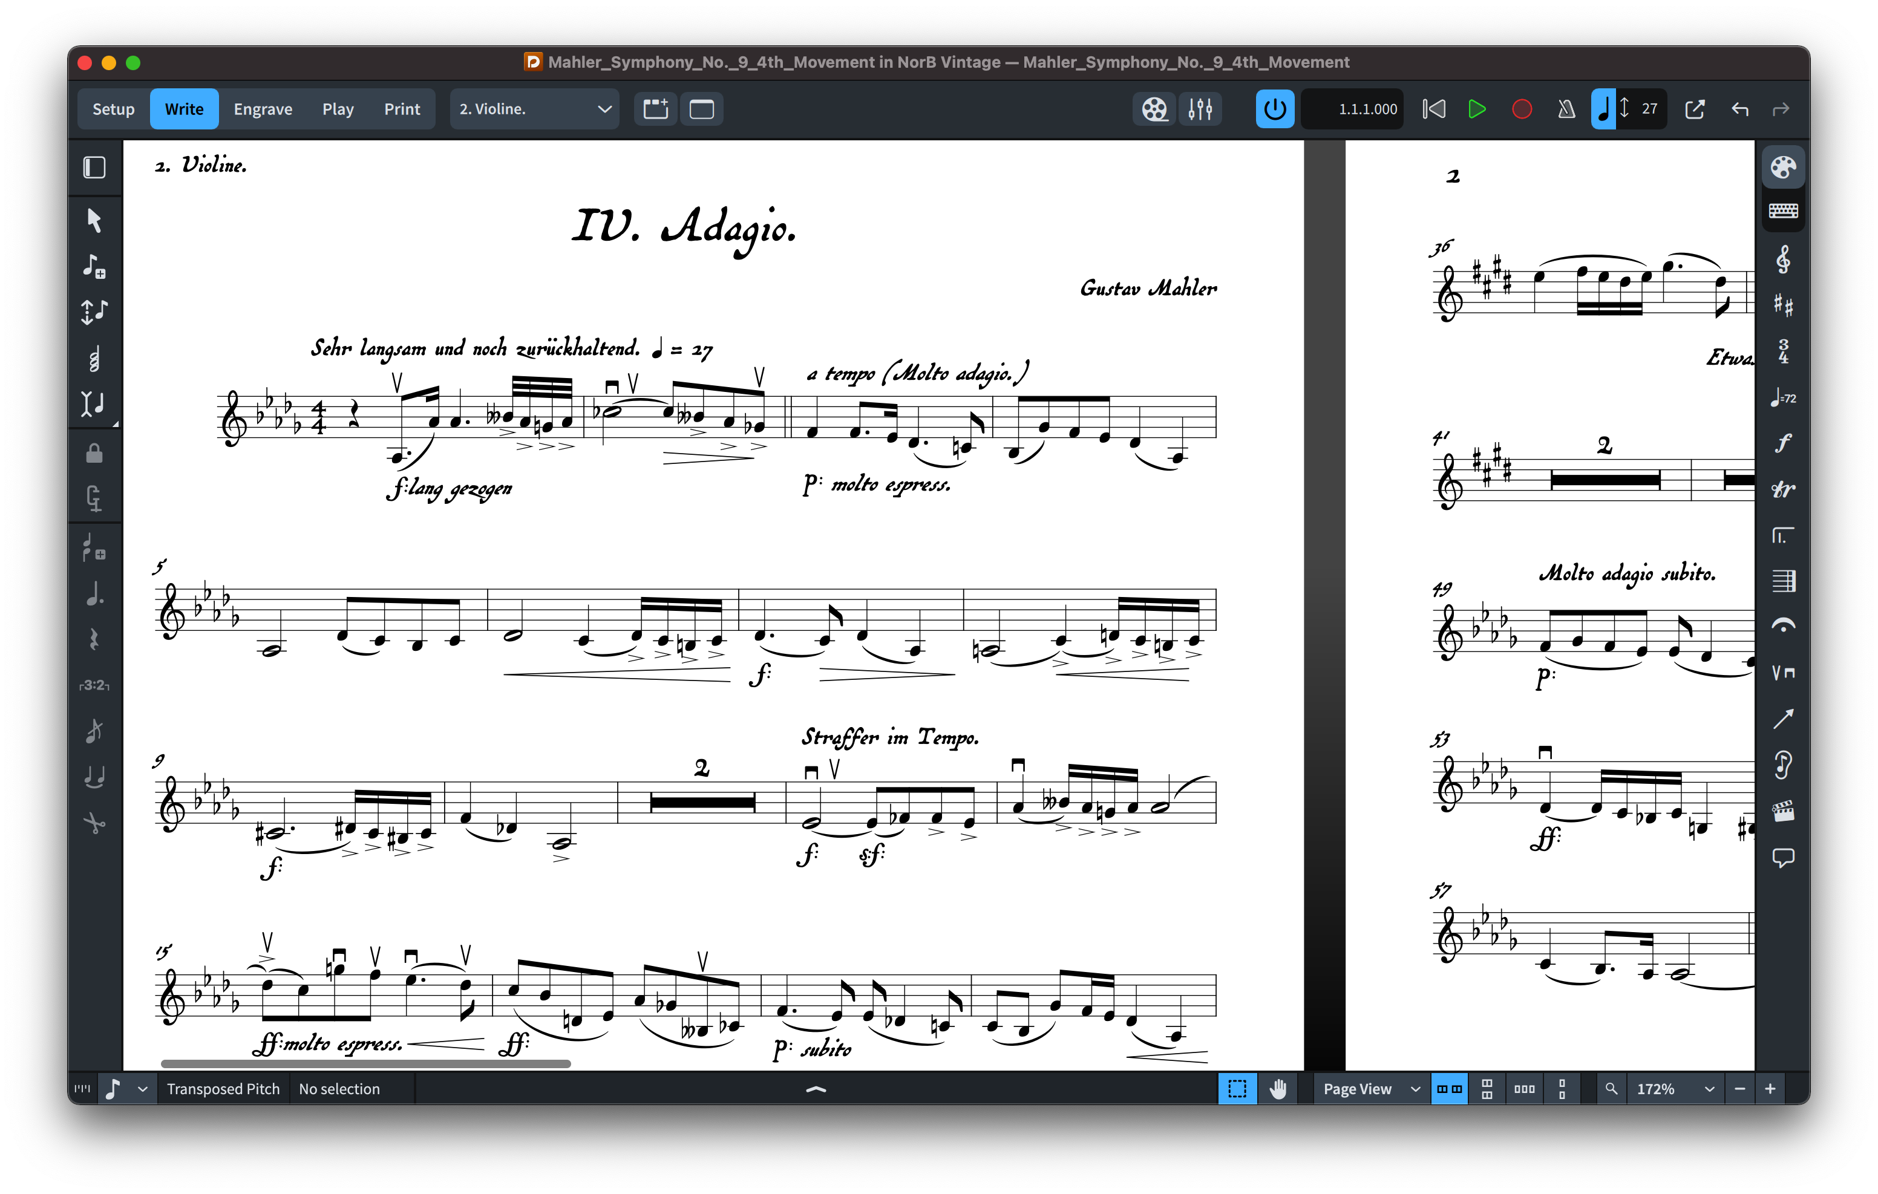Open Time Signatures 3/4 panel

click(1783, 351)
